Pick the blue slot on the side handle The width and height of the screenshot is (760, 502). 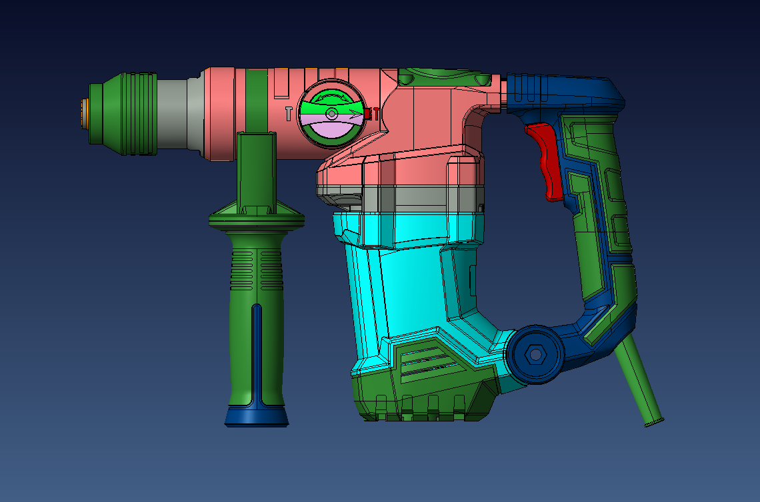click(257, 356)
